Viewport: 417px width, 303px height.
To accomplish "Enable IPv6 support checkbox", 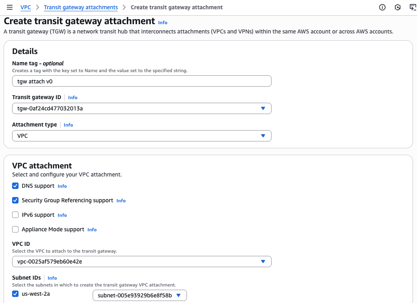I will point(15,215).
